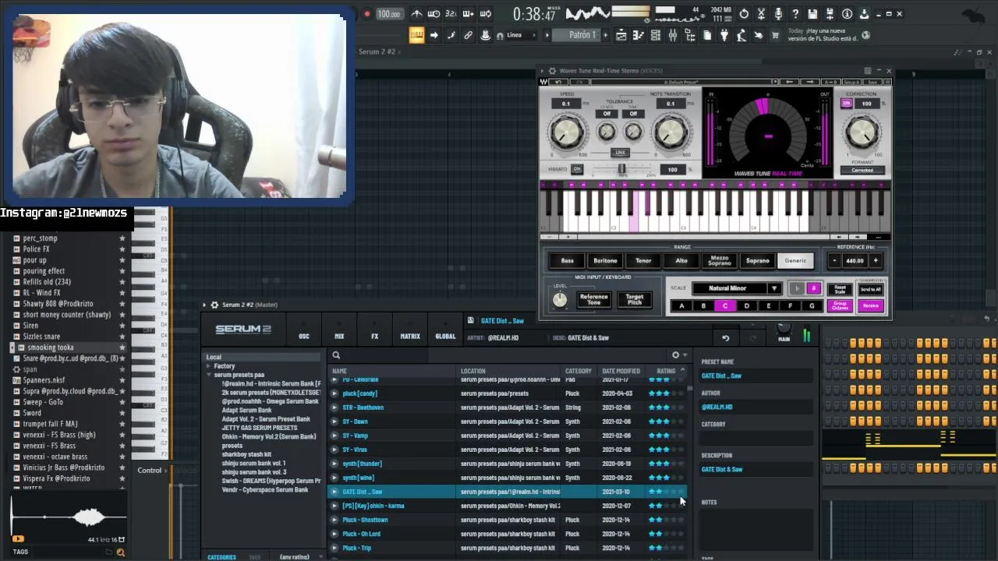Select the sharp accidental button
Viewport: 998px width, 561px height.
[x=814, y=288]
